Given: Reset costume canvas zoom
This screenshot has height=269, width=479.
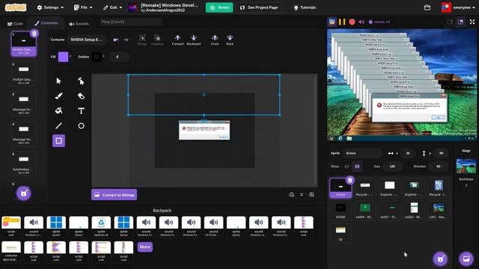Looking at the screenshot, I should pos(302,194).
